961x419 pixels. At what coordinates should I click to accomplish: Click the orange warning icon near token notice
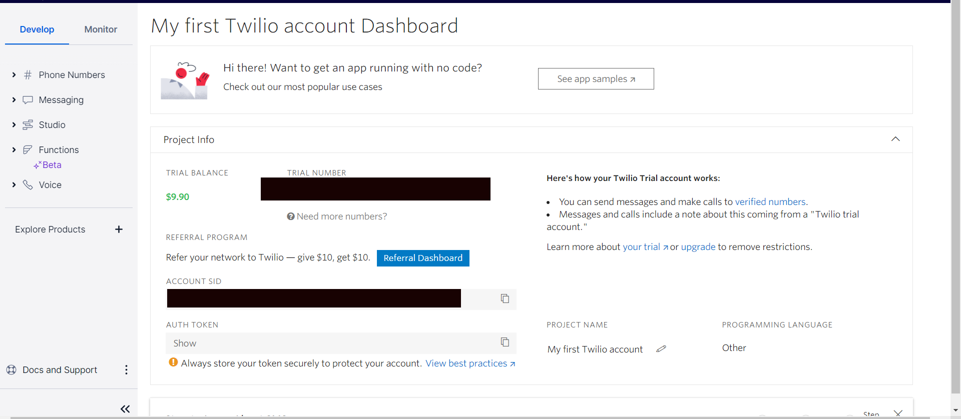point(173,362)
